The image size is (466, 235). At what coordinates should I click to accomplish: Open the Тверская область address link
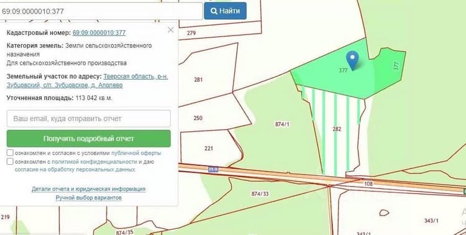[87, 81]
